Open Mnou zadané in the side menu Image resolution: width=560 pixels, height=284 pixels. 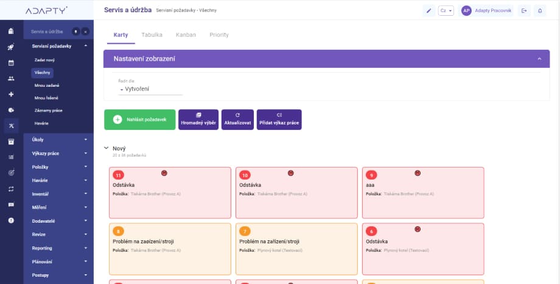(x=47, y=86)
